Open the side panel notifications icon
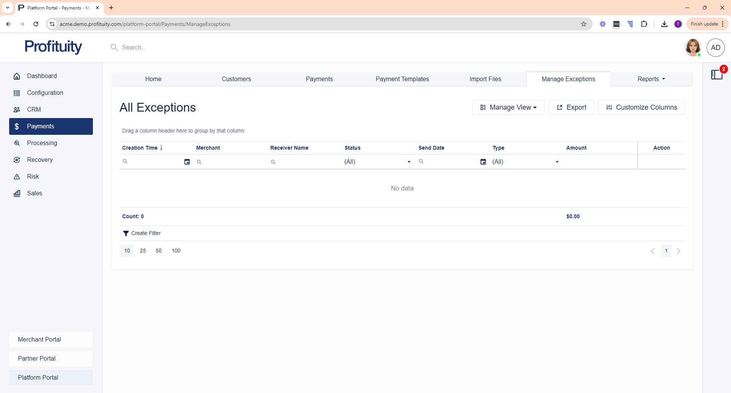 [x=717, y=75]
